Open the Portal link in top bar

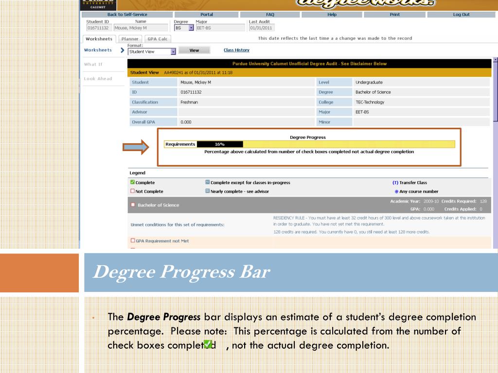[x=206, y=15]
